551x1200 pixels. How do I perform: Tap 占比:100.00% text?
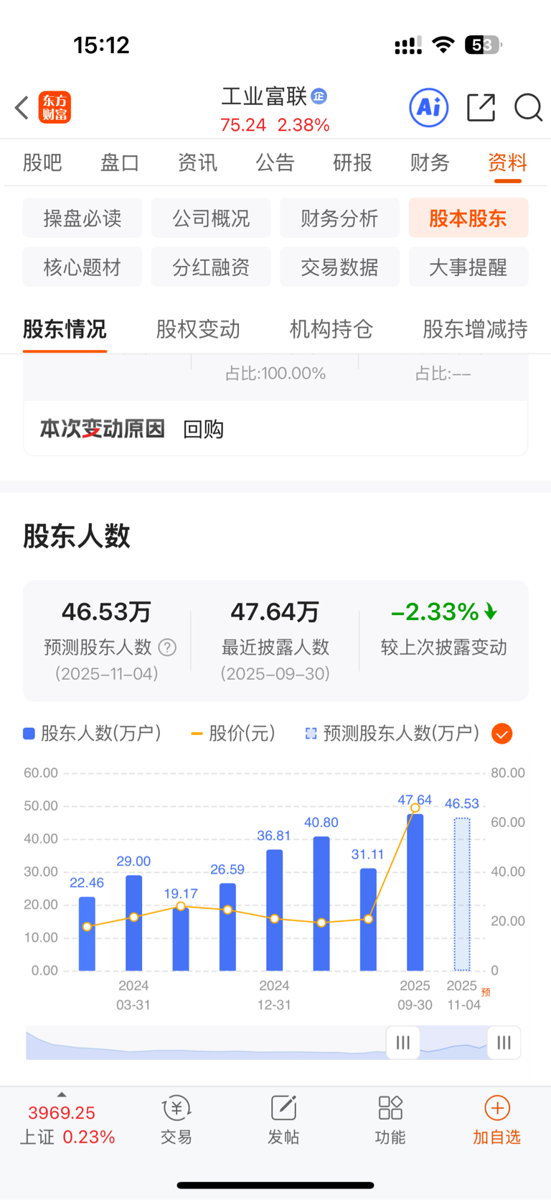[x=275, y=373]
